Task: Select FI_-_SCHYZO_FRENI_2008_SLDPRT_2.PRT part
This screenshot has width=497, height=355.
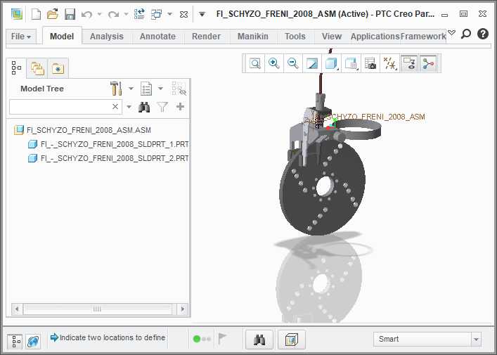Action: [108, 158]
